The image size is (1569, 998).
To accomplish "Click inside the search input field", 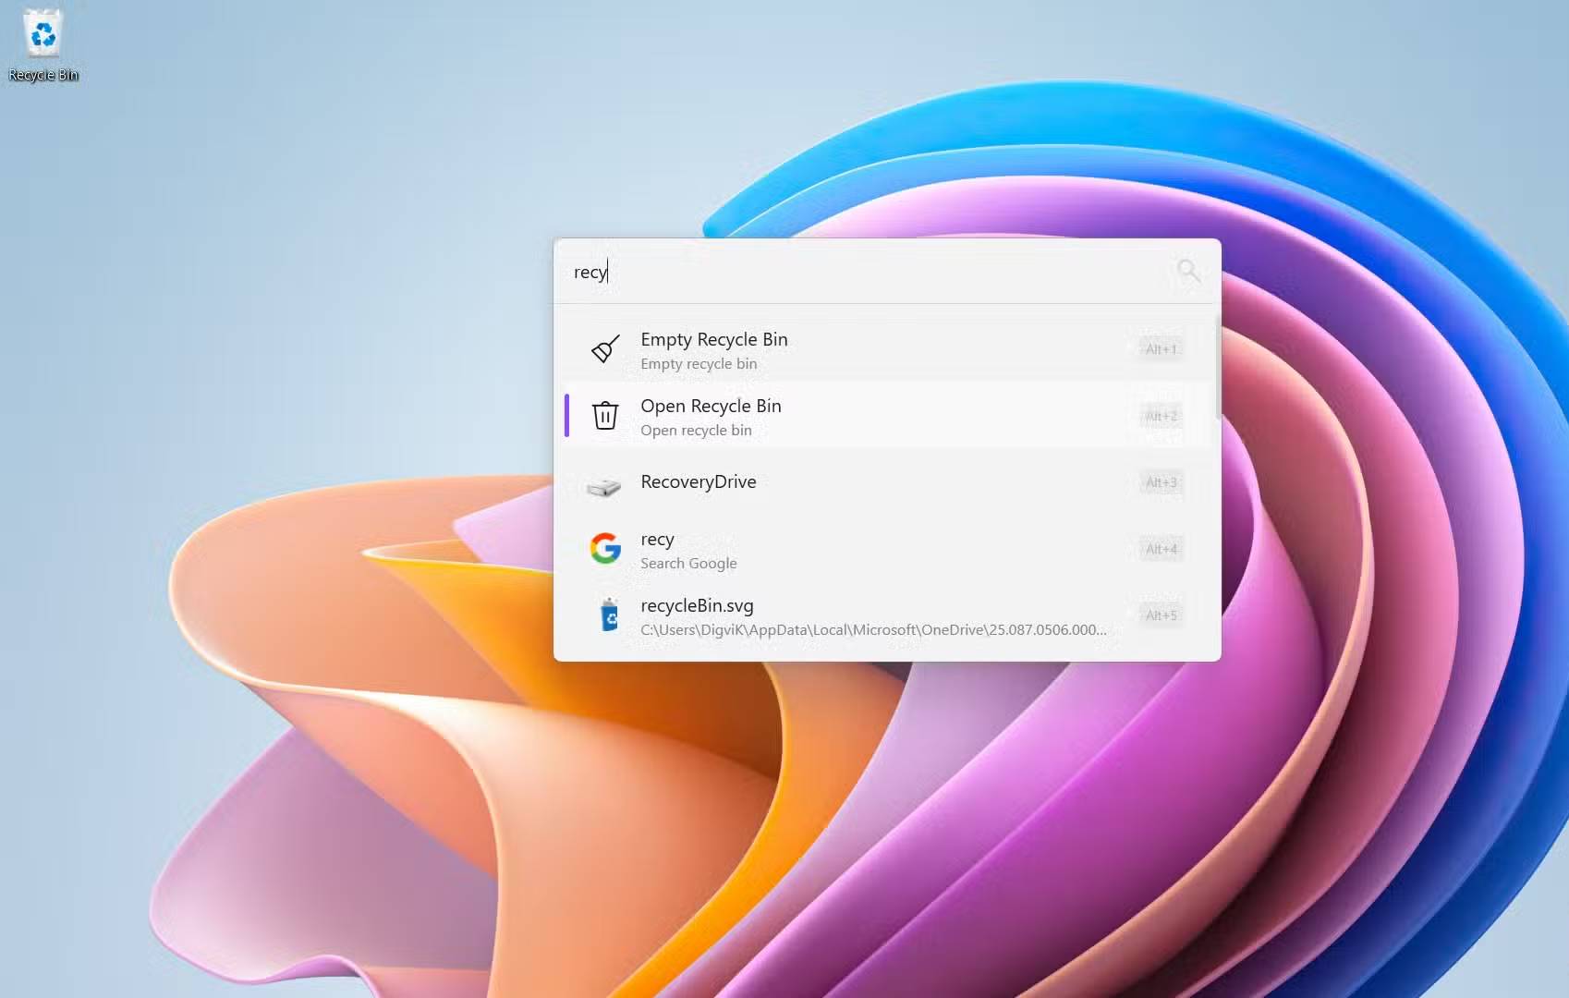I will click(x=832, y=272).
